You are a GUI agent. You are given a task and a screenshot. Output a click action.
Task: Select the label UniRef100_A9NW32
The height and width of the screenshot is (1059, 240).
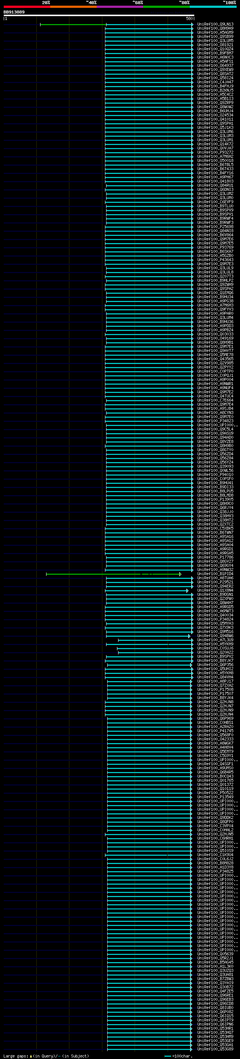215,570
